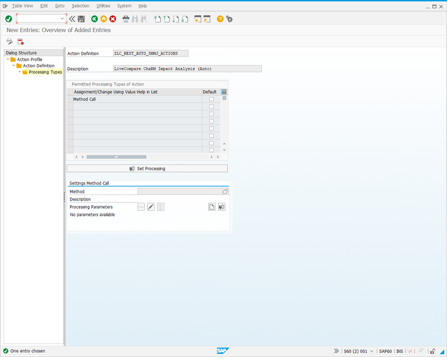Image resolution: width=447 pixels, height=357 pixels.
Task: Click the Find binoculars icon
Action: (x=134, y=18)
